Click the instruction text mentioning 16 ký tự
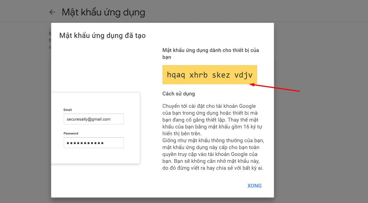Screen dimensions: 368x203 [x=250, y=127]
